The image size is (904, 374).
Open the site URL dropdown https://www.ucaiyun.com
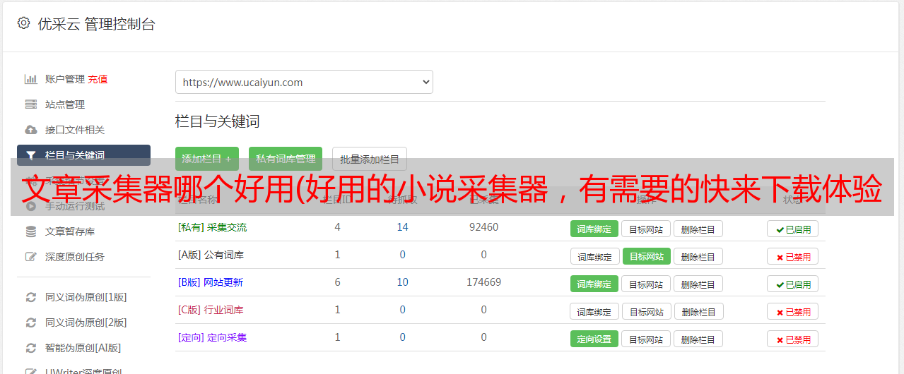pyautogui.click(x=304, y=82)
